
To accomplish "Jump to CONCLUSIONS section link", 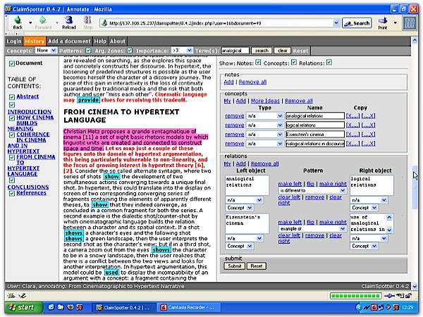I will [x=28, y=187].
